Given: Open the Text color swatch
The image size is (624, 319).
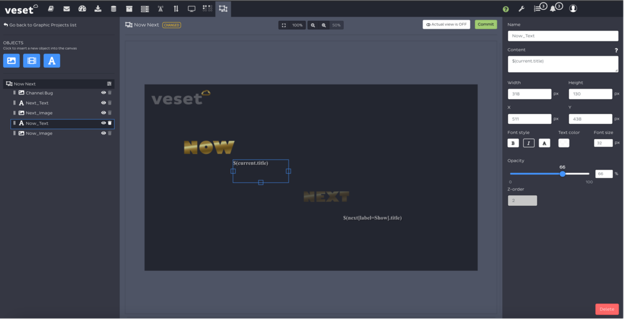Looking at the screenshot, I should click(x=563, y=143).
